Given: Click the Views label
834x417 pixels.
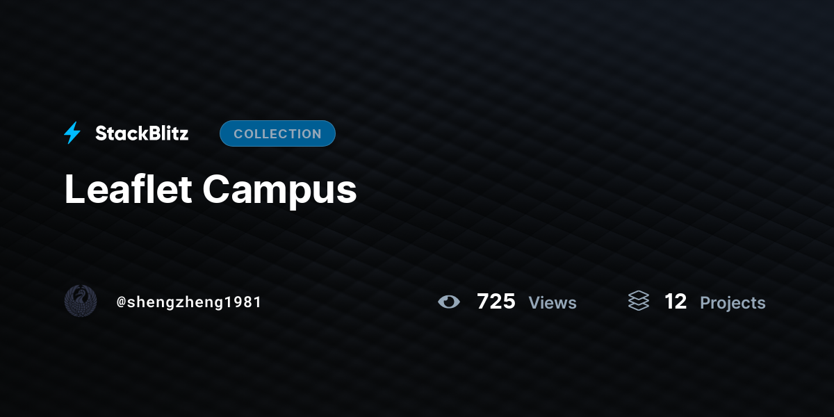Looking at the screenshot, I should (x=553, y=303).
